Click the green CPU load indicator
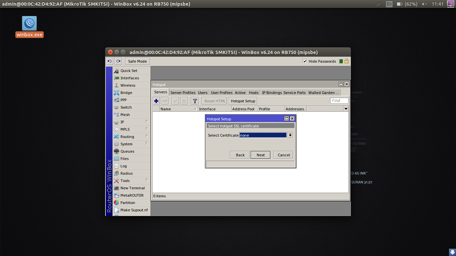 341,61
